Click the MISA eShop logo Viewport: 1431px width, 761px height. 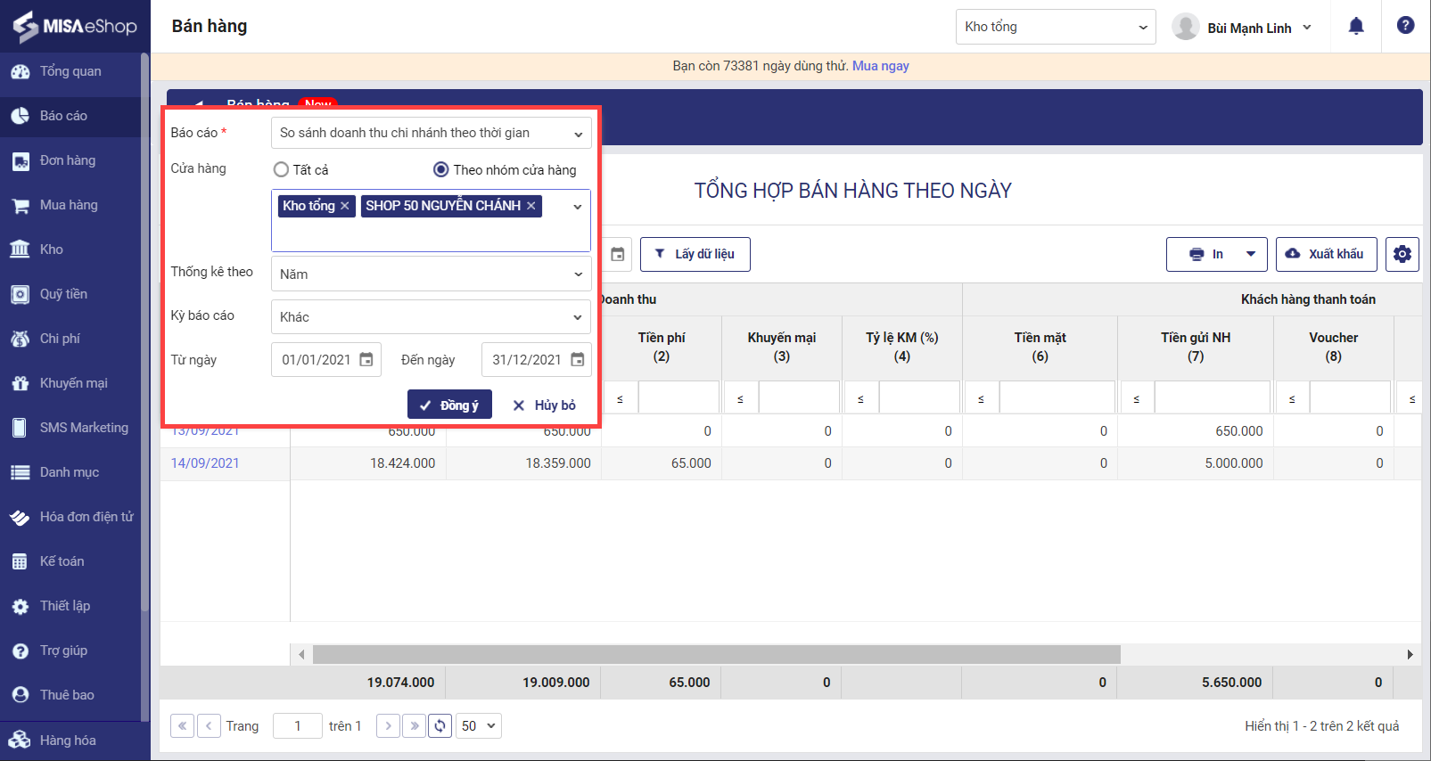[x=75, y=26]
